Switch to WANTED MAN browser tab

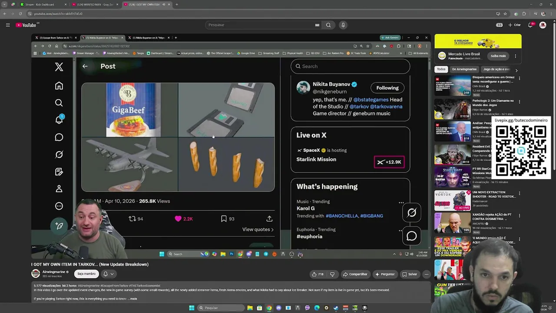tap(95, 4)
